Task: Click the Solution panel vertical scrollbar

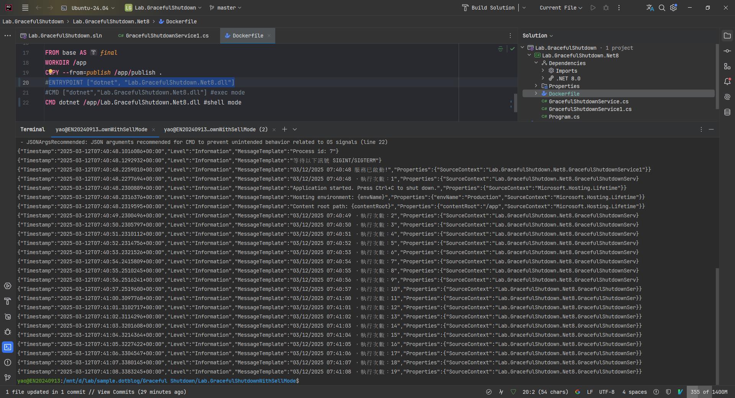Action: point(717,76)
